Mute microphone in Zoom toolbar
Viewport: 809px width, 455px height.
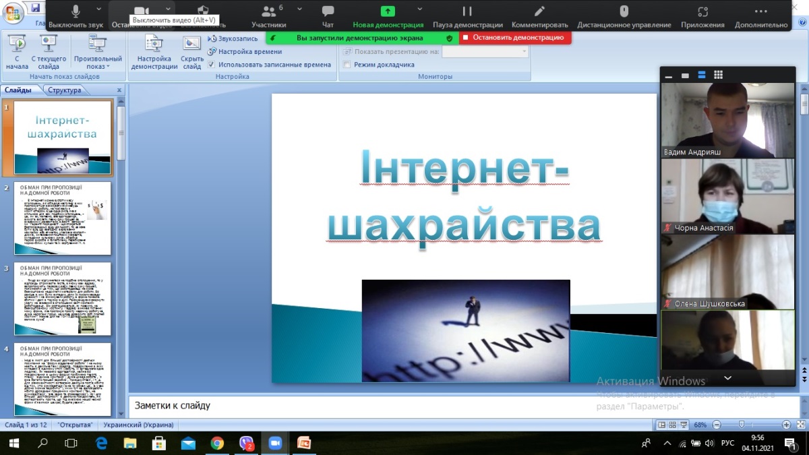[x=76, y=16]
